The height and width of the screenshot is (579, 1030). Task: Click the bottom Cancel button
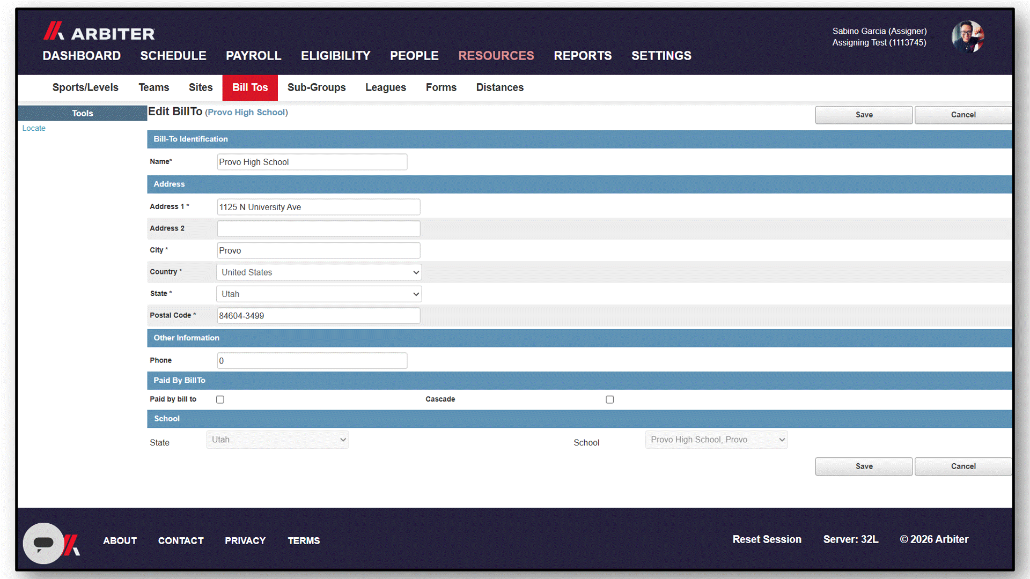click(963, 466)
